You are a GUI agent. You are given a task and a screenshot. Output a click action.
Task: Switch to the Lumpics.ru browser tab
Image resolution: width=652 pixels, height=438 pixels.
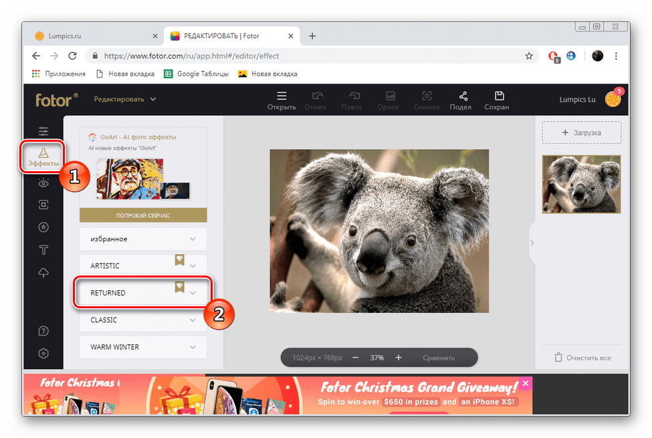[97, 36]
